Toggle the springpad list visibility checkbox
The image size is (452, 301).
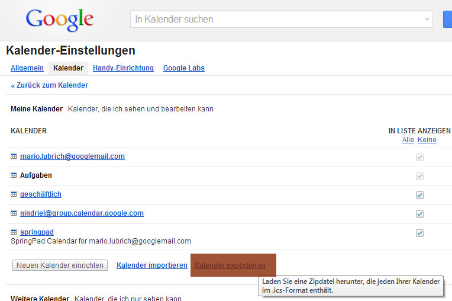(419, 233)
